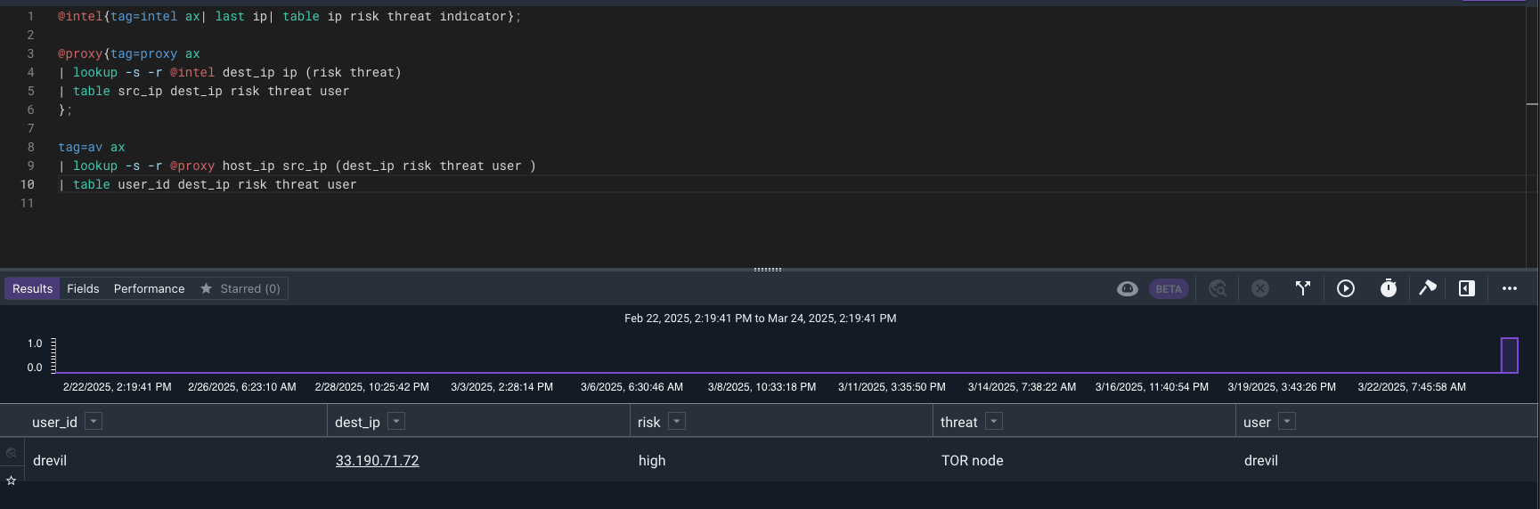1540x509 pixels.
Task: Click the globe search icon
Action: tap(1218, 288)
